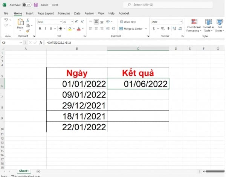Toggle Italic formatting
The width and height of the screenshot is (226, 177).
tap(46, 29)
